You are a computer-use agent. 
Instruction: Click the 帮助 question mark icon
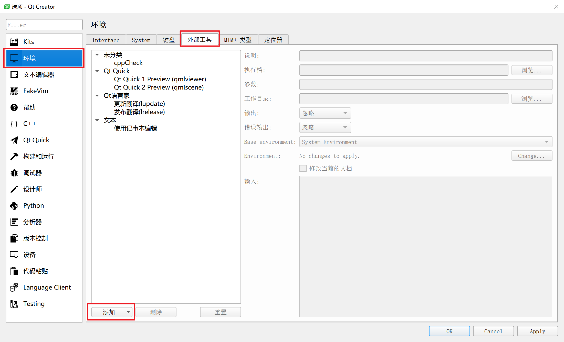14,107
